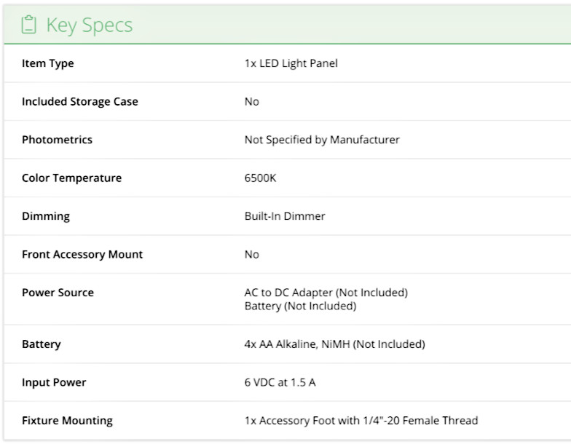The height and width of the screenshot is (444, 571).
Task: Click the 6 VDC at 1.5 A value
Action: [x=280, y=382]
